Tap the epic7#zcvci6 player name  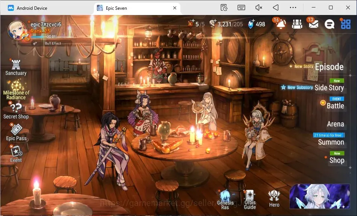[x=46, y=24]
